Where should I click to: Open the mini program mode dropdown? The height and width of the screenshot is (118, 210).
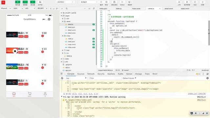[65, 2]
